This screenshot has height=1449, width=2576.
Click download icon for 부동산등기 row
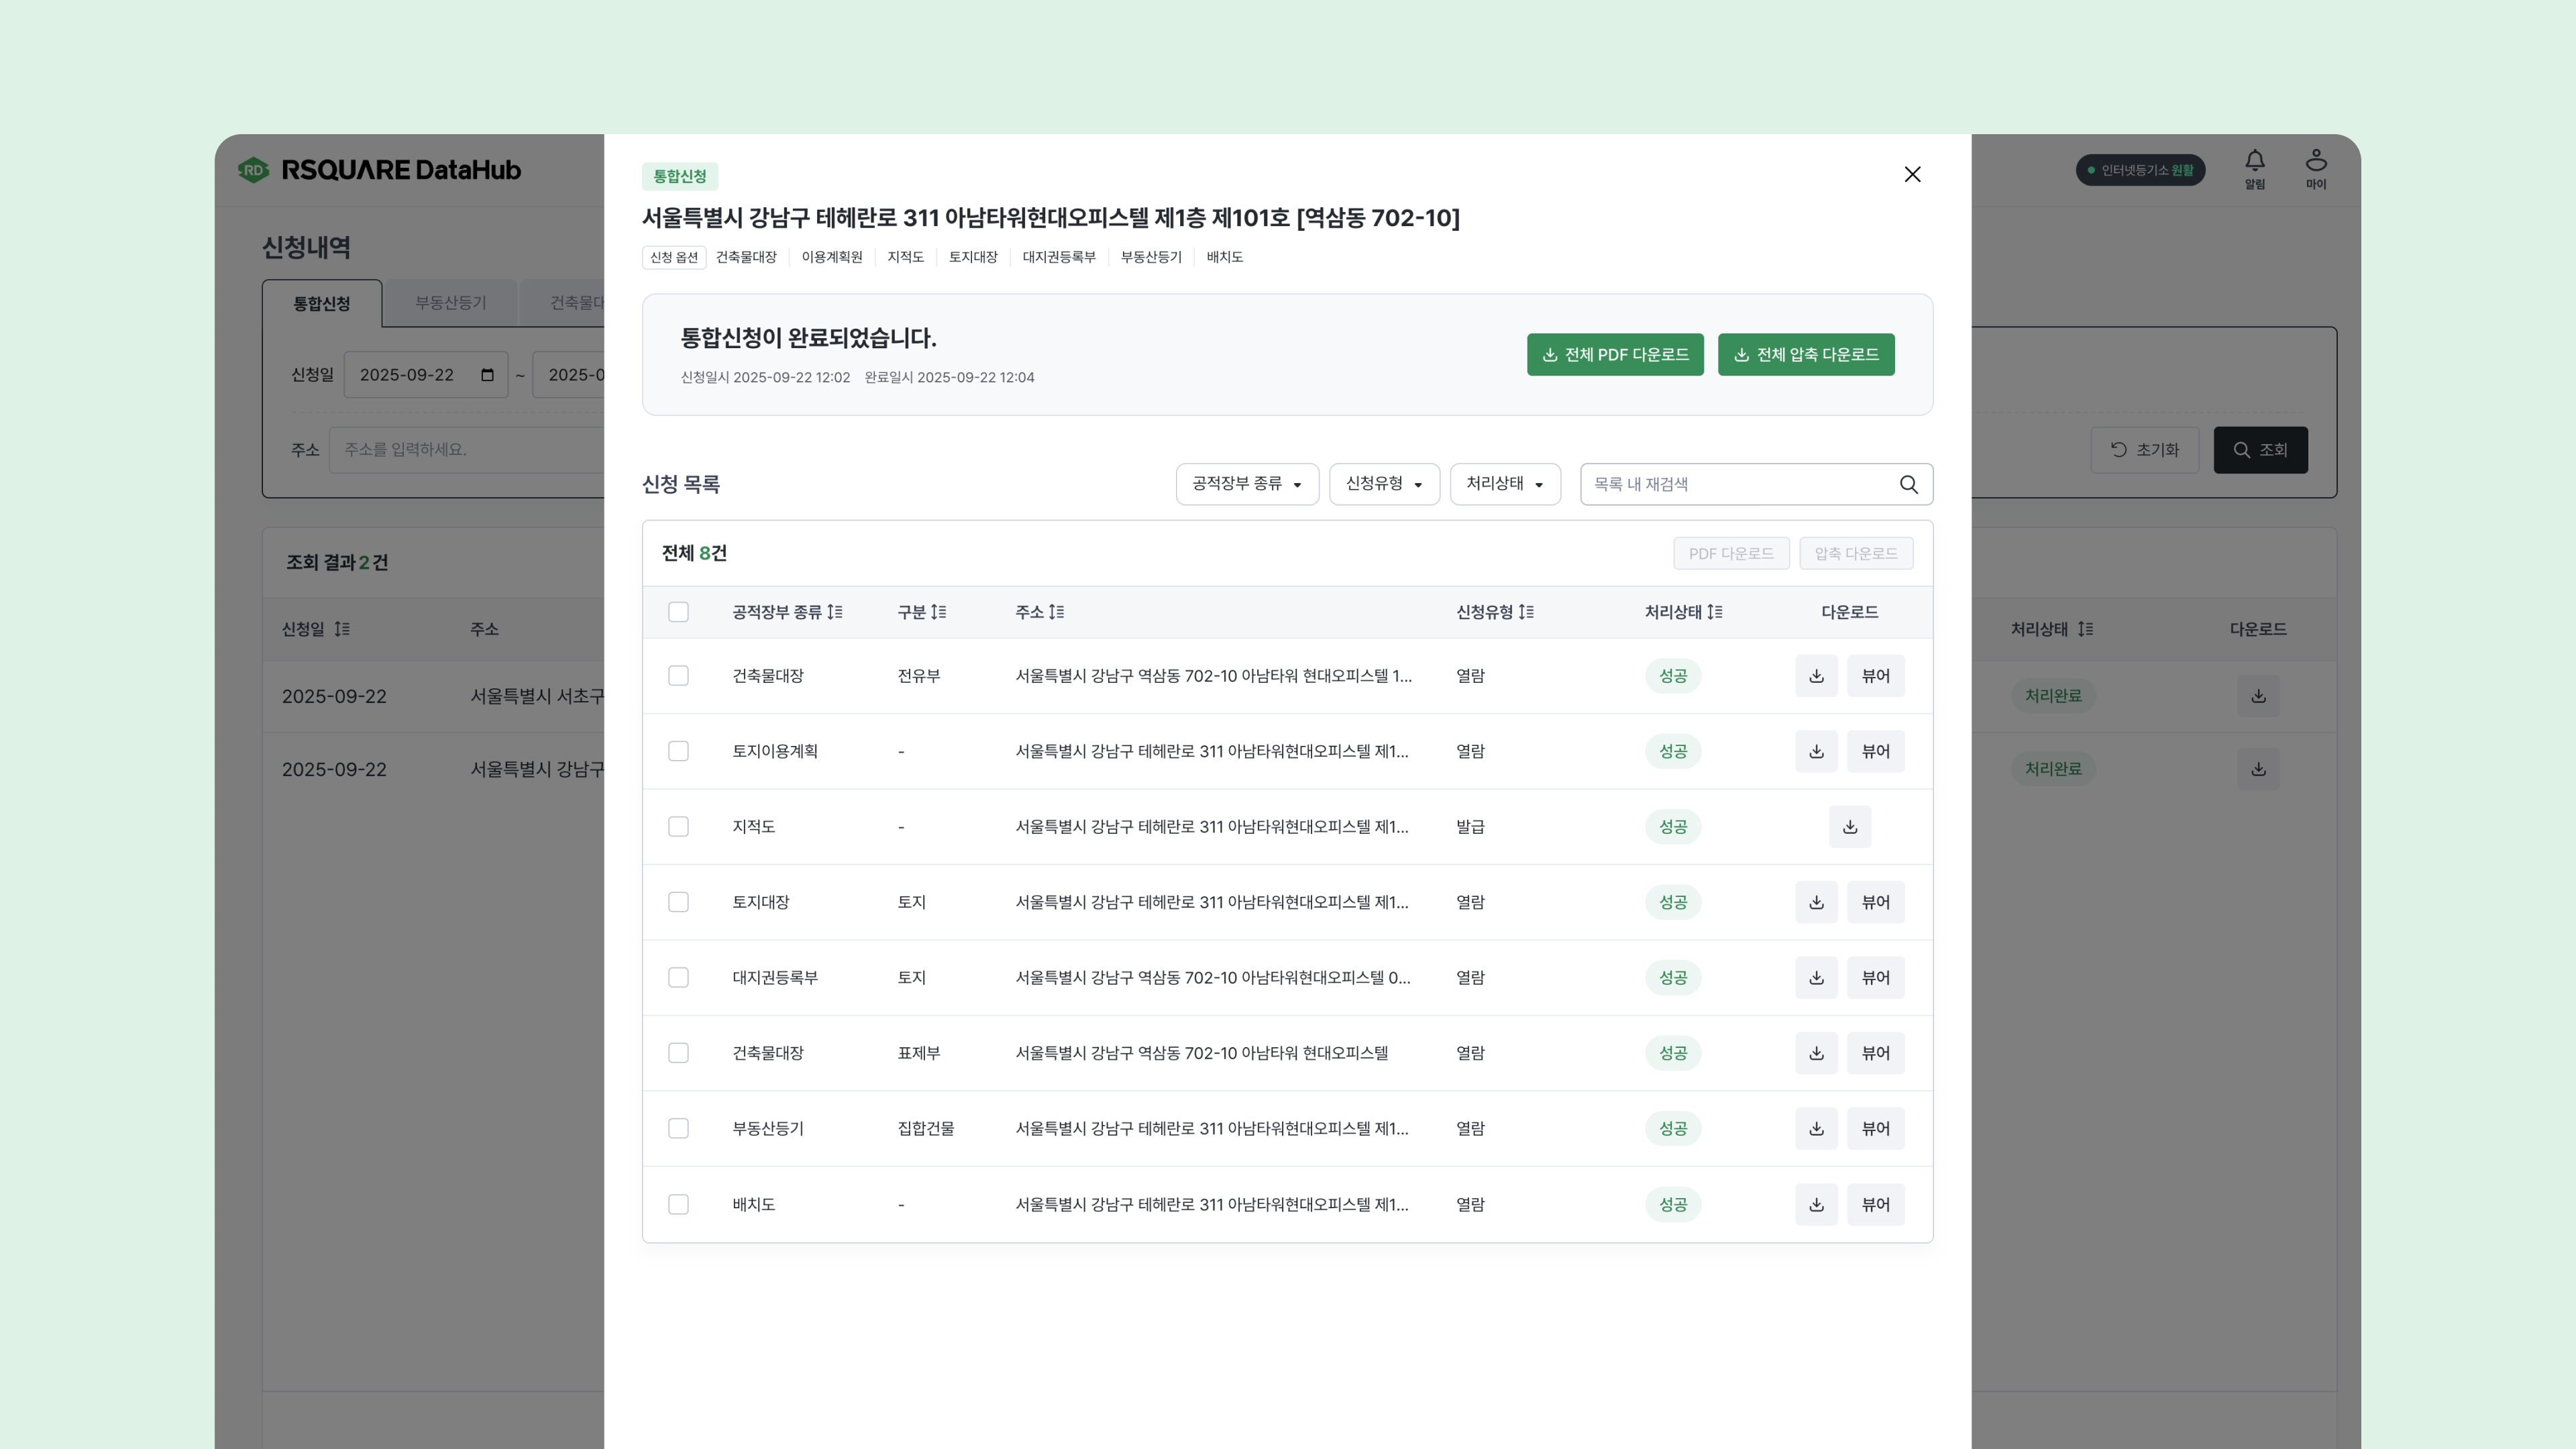(x=1816, y=1128)
